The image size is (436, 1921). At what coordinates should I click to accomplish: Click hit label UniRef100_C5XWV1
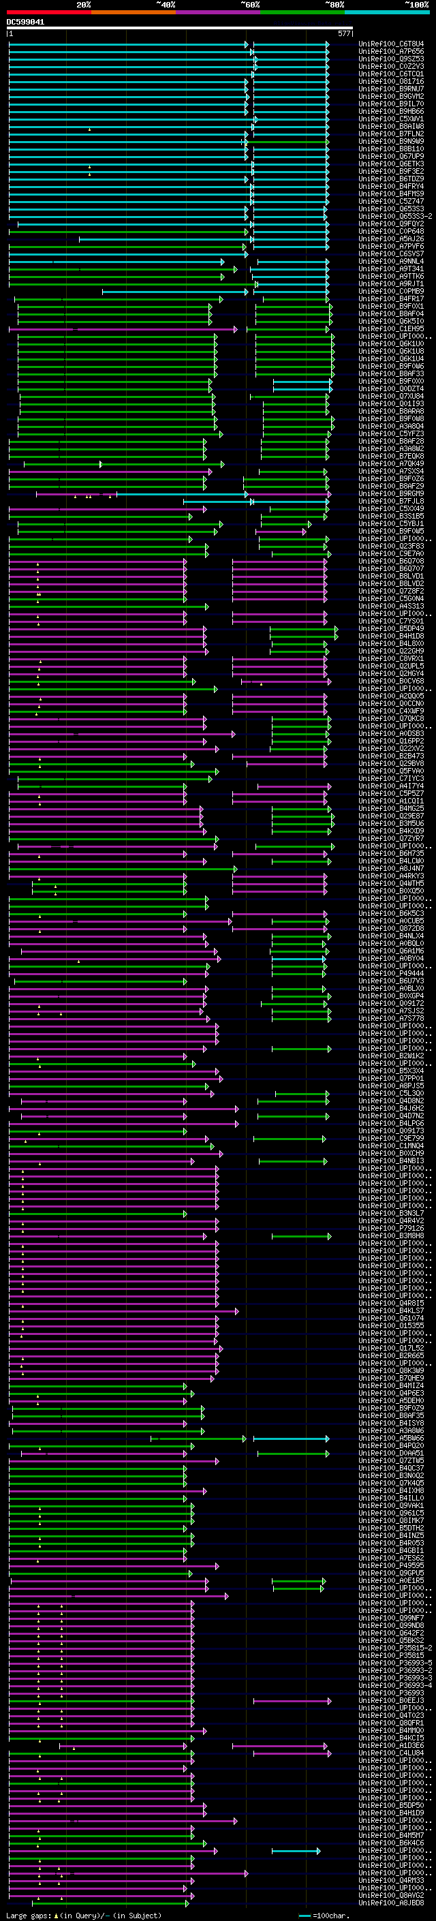pyautogui.click(x=390, y=119)
